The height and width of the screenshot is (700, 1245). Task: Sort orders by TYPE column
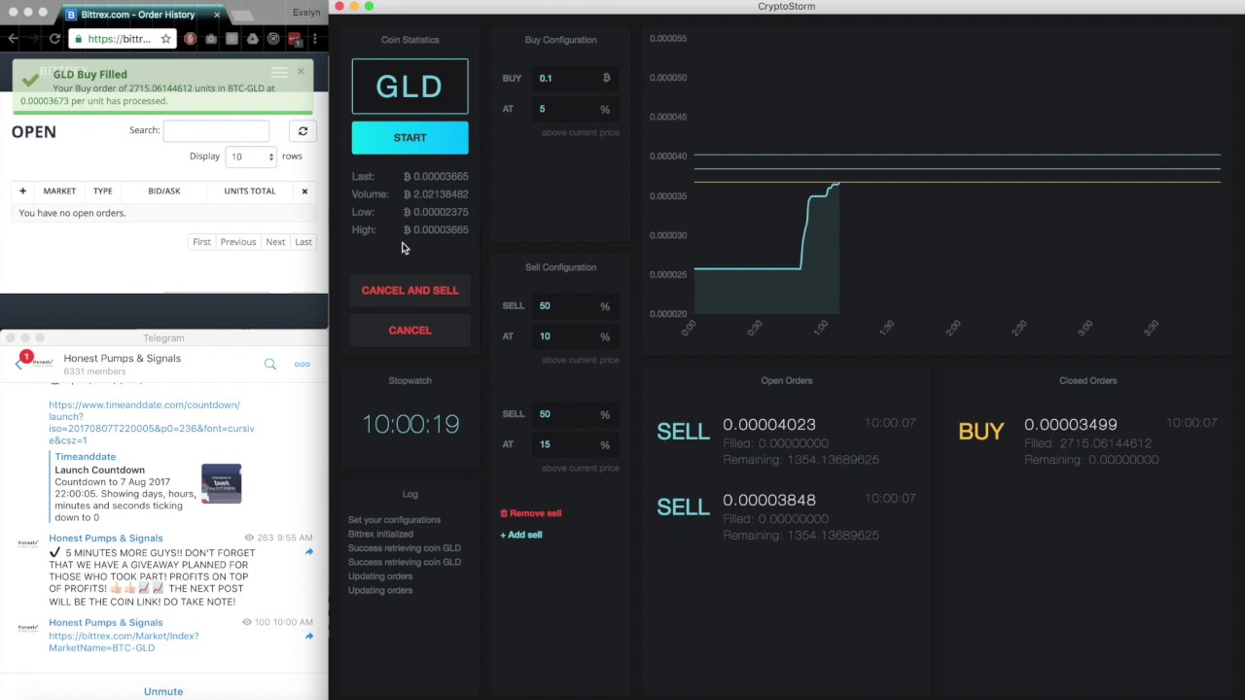coord(102,192)
